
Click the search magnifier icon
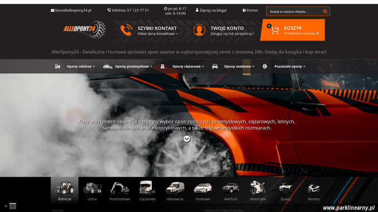pos(325,11)
